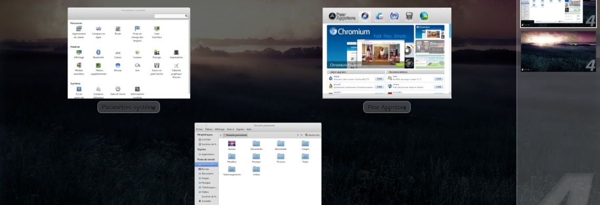Select the Home icon in Pear Appstore
This screenshot has height=205, width=600.
click(x=365, y=16)
